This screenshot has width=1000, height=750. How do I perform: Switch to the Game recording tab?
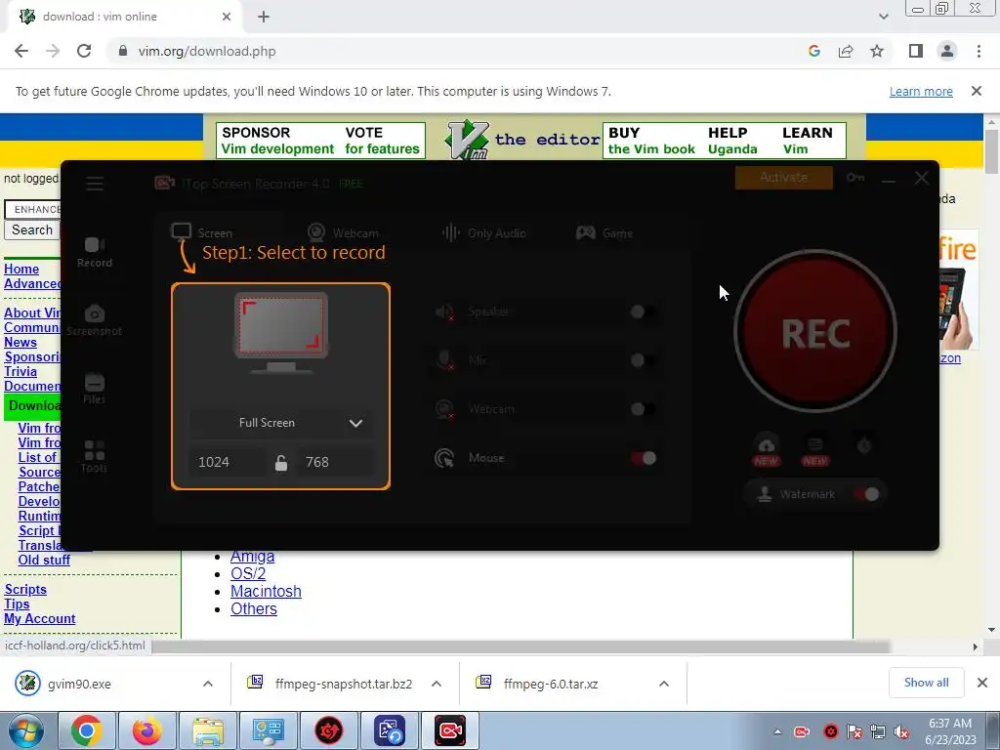click(x=604, y=232)
